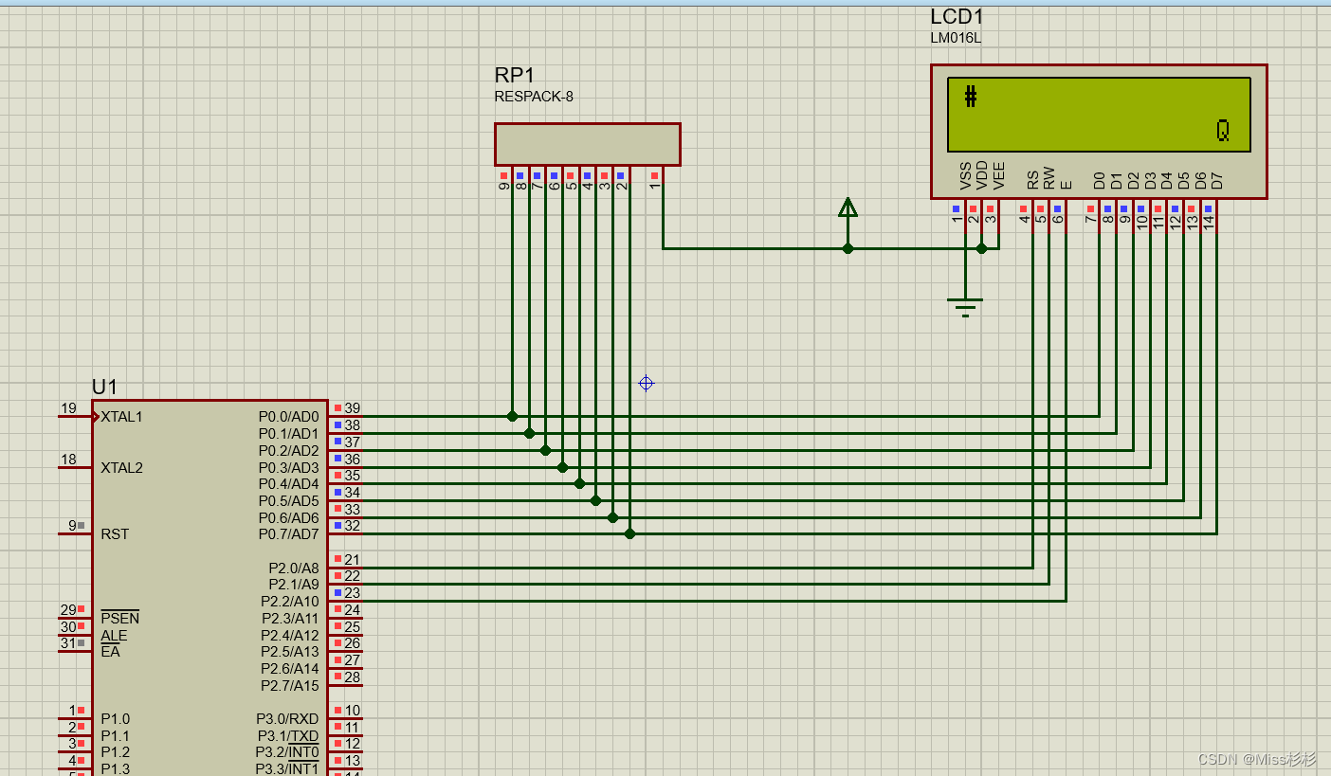Click the P3.2/INT0 pin label

click(287, 752)
